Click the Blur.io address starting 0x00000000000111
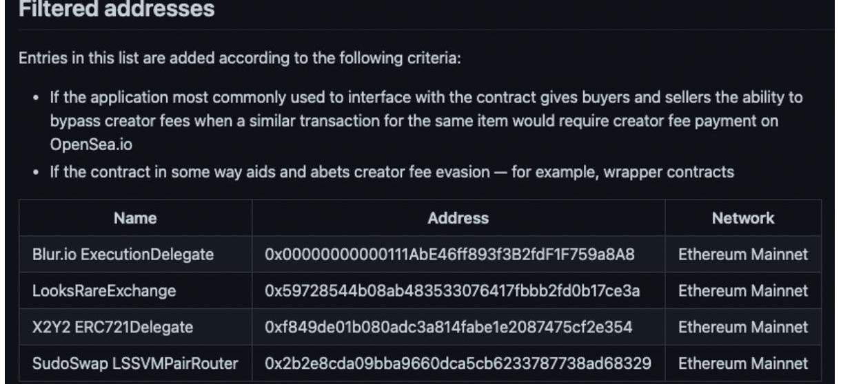The height and width of the screenshot is (384, 841). [449, 255]
